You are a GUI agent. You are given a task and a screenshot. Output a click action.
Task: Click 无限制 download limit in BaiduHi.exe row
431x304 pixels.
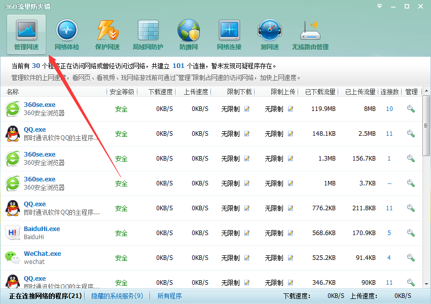230,233
